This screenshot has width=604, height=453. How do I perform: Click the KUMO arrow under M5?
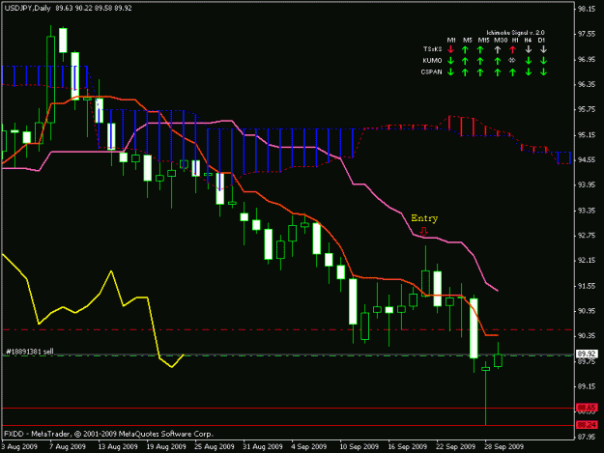click(466, 61)
